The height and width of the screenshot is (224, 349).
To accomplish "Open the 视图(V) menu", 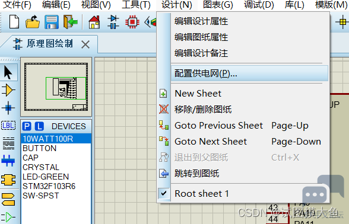I will point(96,5).
